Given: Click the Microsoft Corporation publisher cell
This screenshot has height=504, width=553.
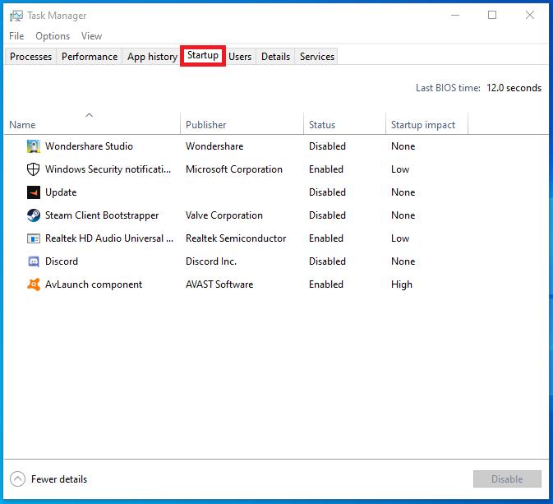Looking at the screenshot, I should [x=234, y=169].
